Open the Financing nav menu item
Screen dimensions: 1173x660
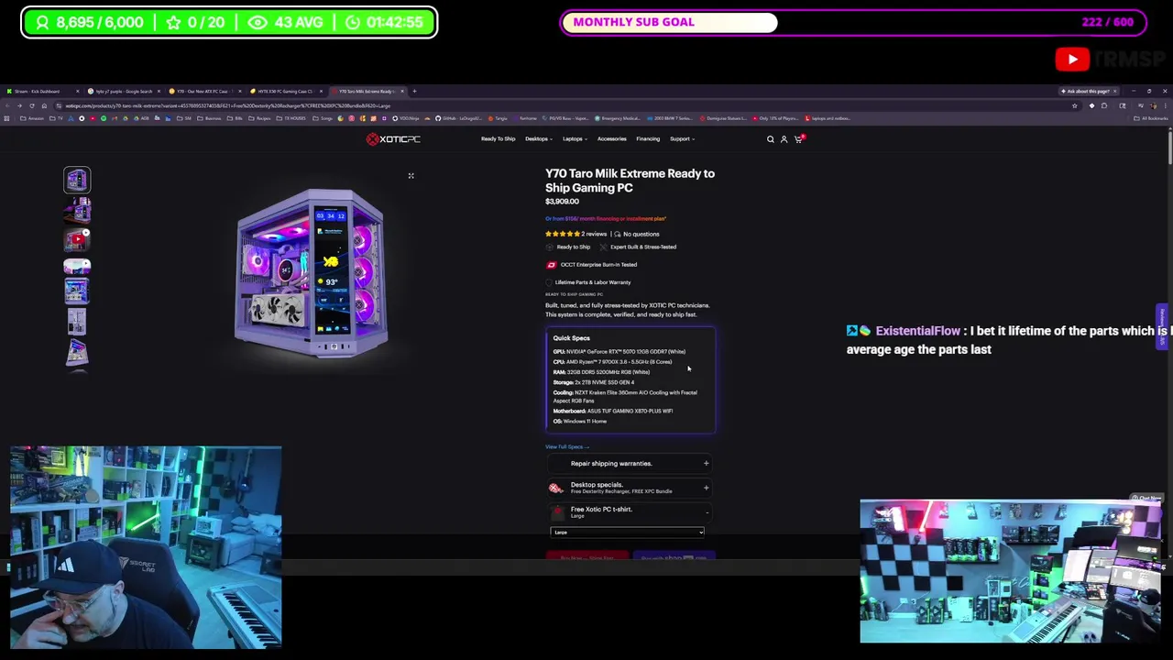click(x=648, y=139)
